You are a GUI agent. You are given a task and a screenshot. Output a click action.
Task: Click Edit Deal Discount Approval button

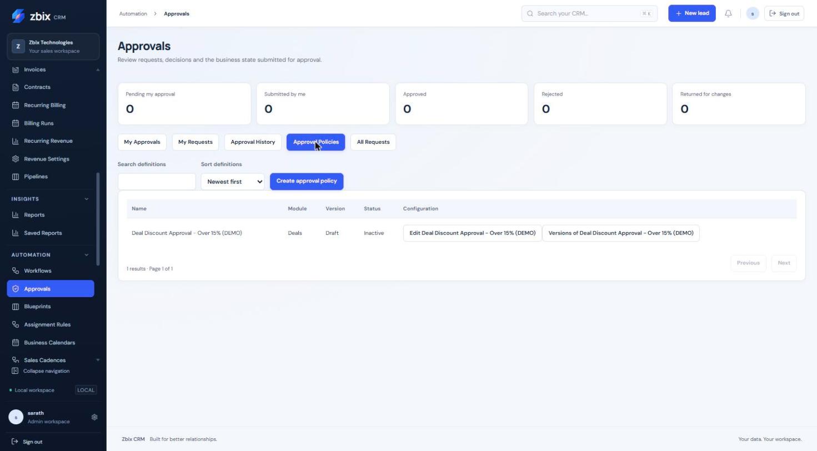click(473, 233)
